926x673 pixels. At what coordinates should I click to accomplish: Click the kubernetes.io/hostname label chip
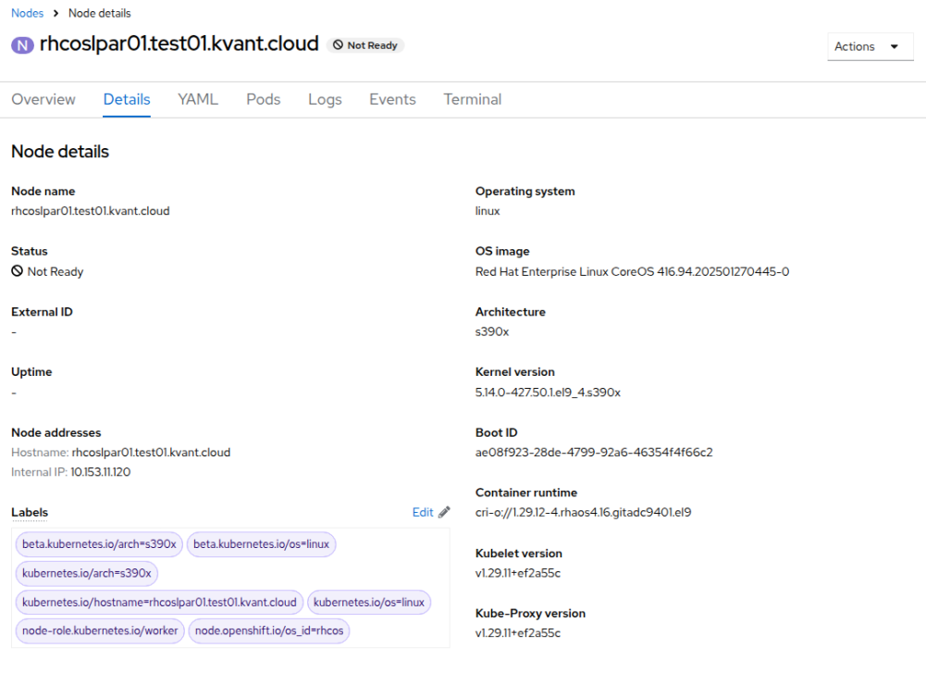159,602
